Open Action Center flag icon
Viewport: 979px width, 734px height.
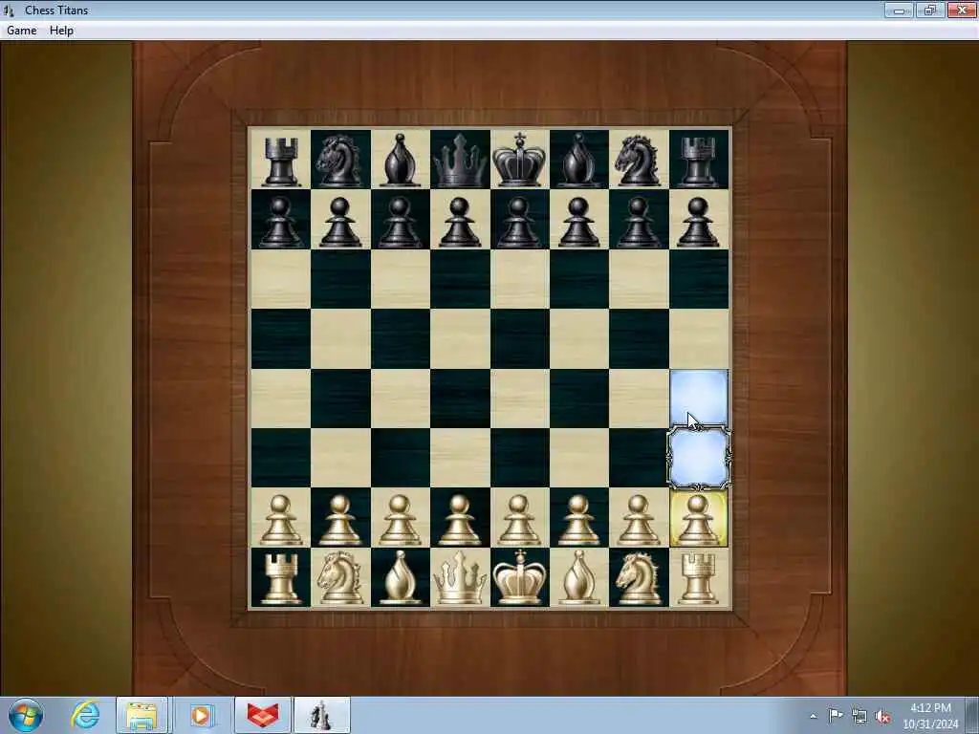[836, 715]
